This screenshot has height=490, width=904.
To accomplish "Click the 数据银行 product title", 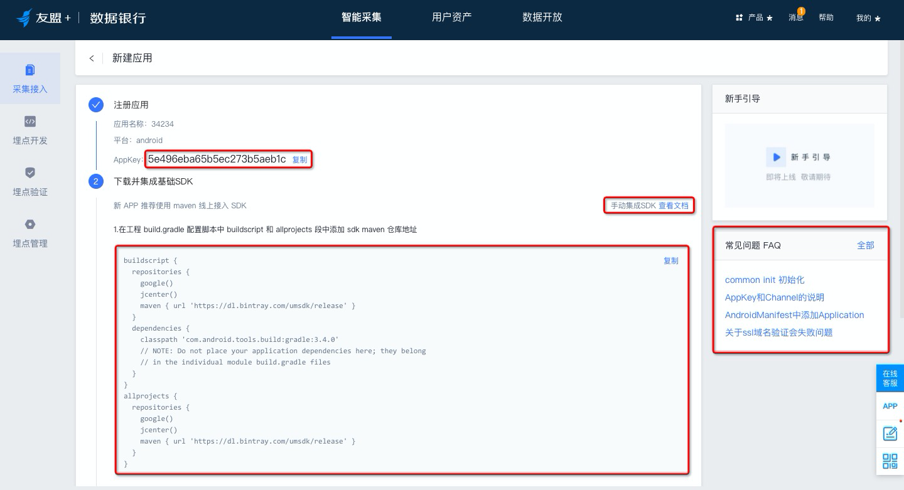I will (x=118, y=18).
